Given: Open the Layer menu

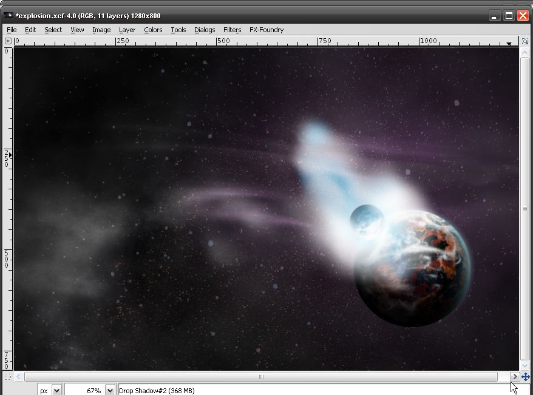Looking at the screenshot, I should click(x=127, y=30).
